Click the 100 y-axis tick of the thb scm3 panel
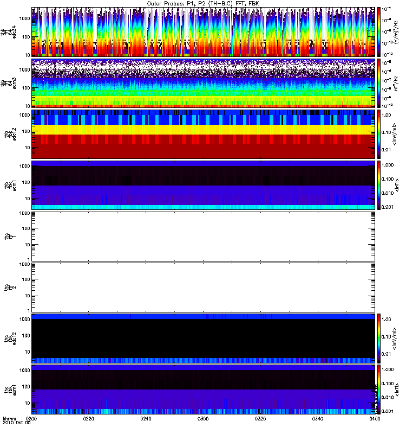 coord(26,88)
